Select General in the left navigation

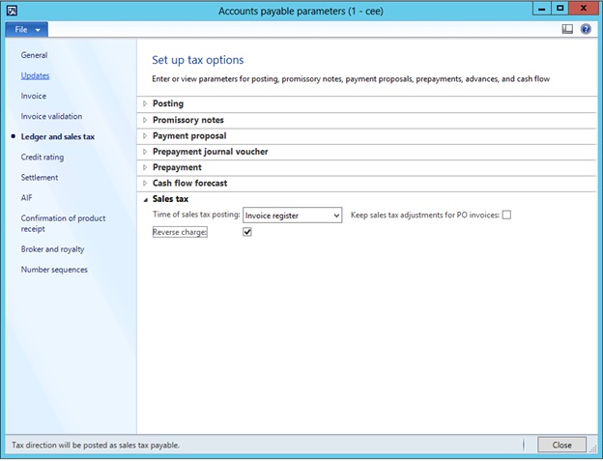[x=34, y=55]
